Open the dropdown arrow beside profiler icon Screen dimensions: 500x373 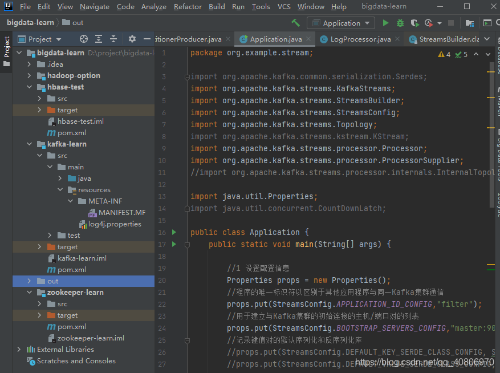click(x=440, y=23)
